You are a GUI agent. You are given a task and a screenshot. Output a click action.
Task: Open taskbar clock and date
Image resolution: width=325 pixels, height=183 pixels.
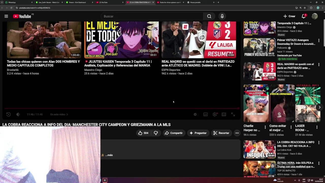point(319,180)
